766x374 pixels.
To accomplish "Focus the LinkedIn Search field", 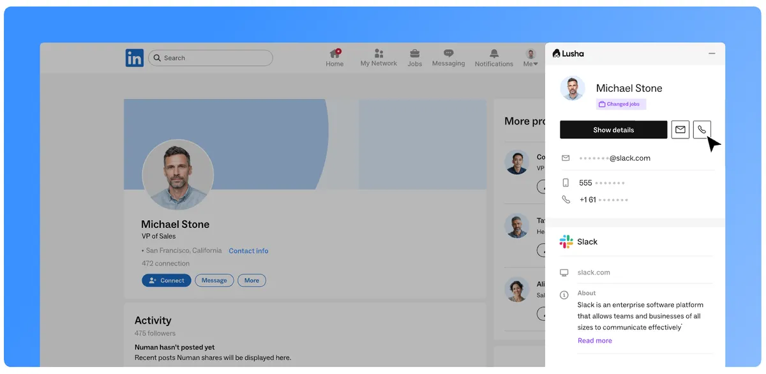I will (x=211, y=58).
